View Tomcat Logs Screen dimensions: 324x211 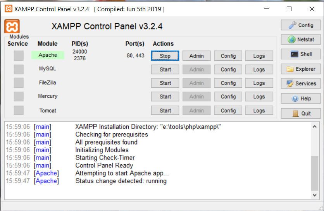tap(259, 111)
